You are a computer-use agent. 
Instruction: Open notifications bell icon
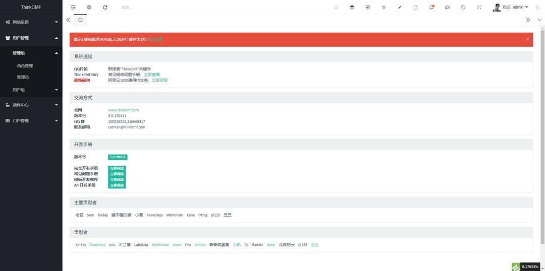431,7
